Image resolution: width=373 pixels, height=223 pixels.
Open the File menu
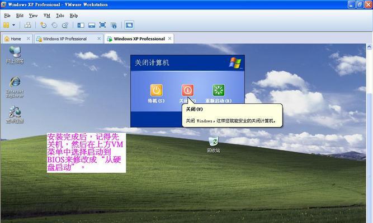pyautogui.click(x=7, y=16)
